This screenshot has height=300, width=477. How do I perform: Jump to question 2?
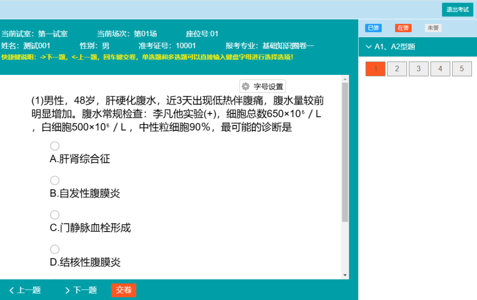pyautogui.click(x=397, y=68)
